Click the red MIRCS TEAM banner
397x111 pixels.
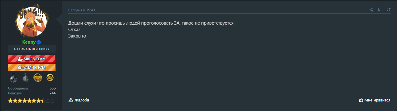(32, 59)
